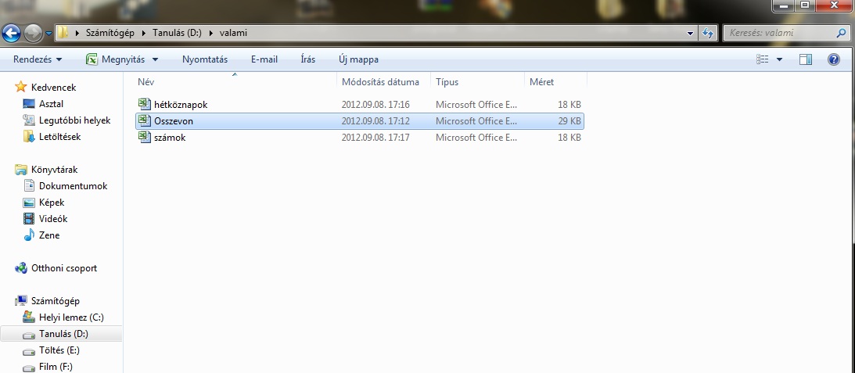Click the Excel icon of Osszevon

click(x=145, y=120)
